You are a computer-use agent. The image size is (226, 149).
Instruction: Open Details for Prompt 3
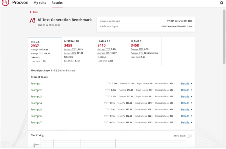pyautogui.click(x=185, y=96)
